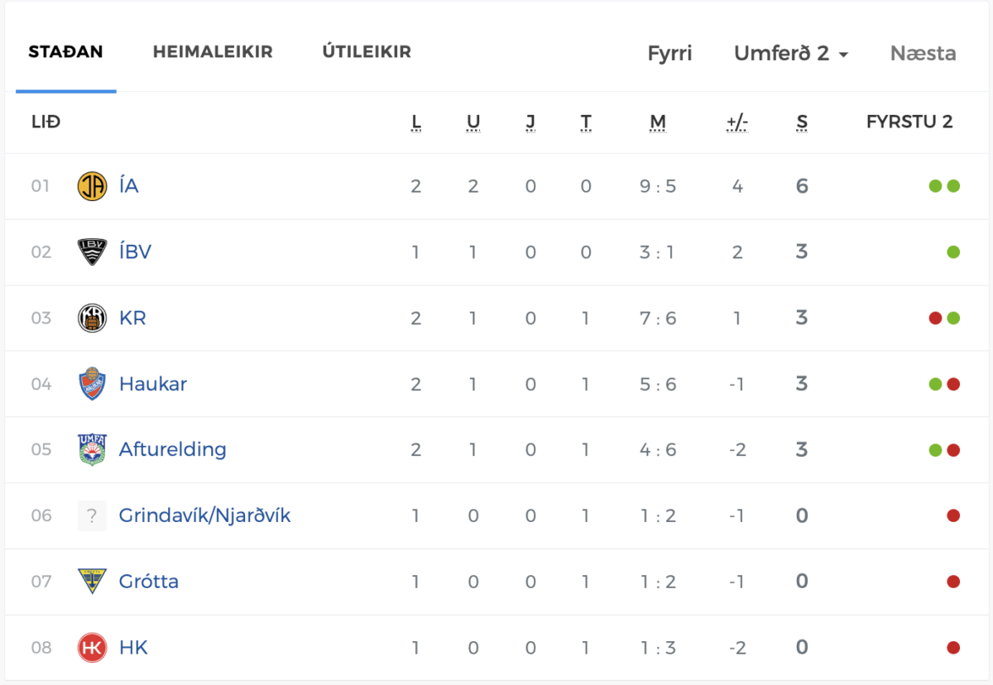Click the Grótta triangular crest
Screen dimensions: 993x685
pyautogui.click(x=92, y=582)
